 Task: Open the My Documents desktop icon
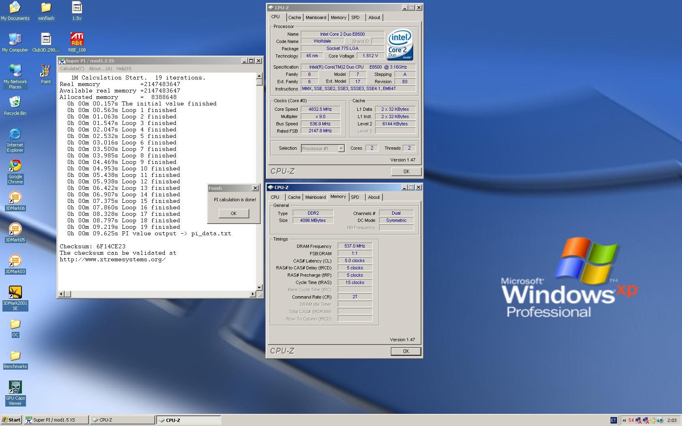coord(15,11)
